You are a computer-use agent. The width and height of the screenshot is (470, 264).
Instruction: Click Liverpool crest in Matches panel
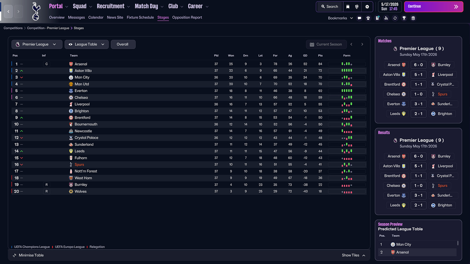[433, 74]
